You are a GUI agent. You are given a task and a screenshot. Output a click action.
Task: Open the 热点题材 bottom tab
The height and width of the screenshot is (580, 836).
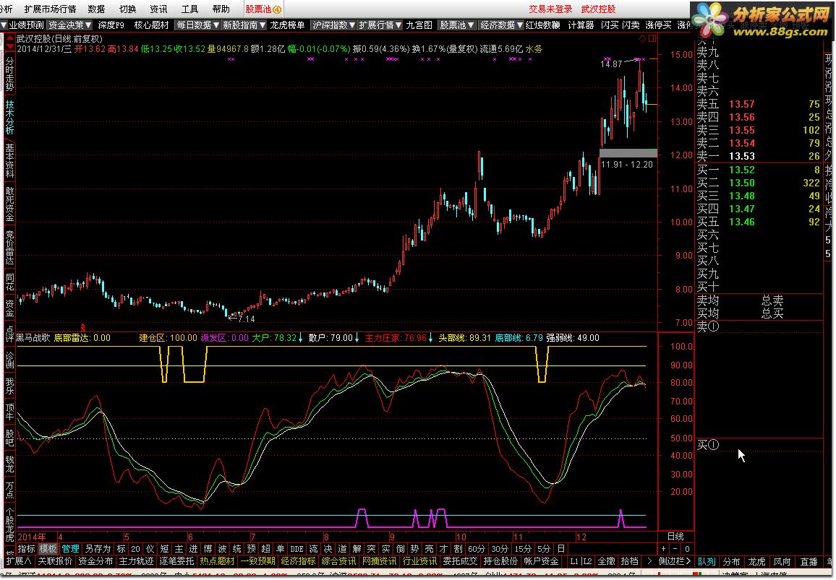pyautogui.click(x=217, y=561)
